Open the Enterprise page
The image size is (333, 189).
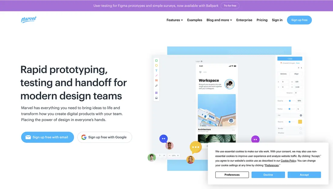coord(244,20)
